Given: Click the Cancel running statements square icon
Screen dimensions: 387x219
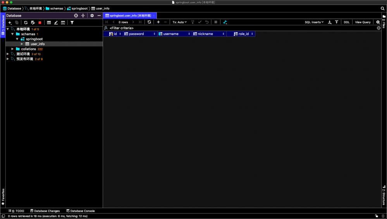Looking at the screenshot, I should [x=216, y=22].
